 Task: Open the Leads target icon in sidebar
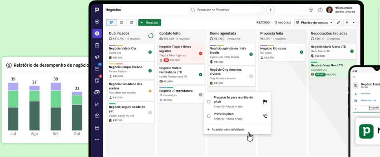97,22
